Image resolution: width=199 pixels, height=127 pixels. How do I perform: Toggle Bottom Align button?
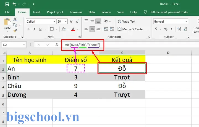[x=98, y=22]
